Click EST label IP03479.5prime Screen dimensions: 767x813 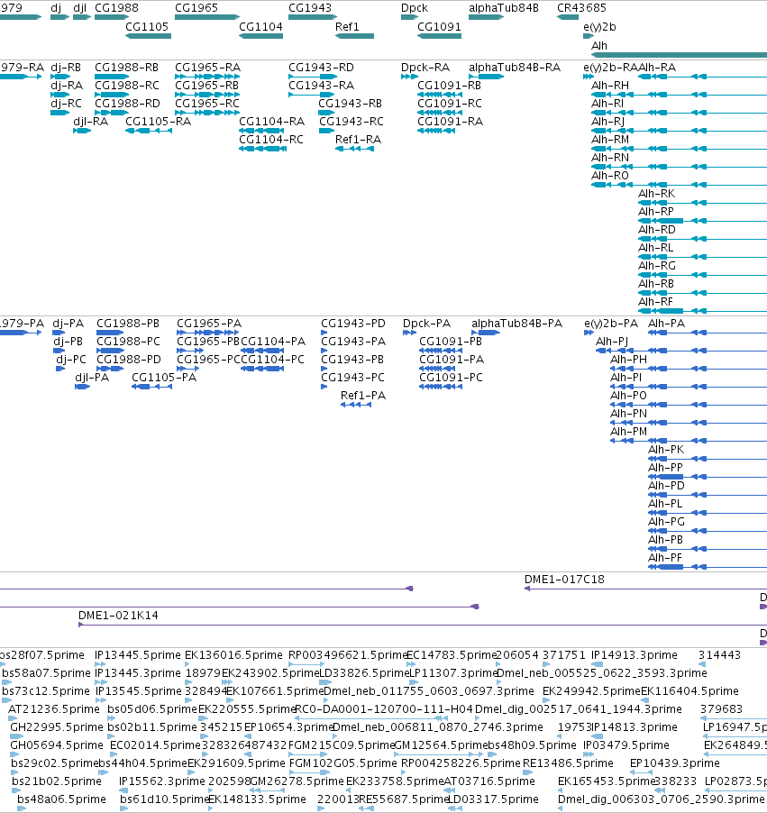(x=626, y=745)
